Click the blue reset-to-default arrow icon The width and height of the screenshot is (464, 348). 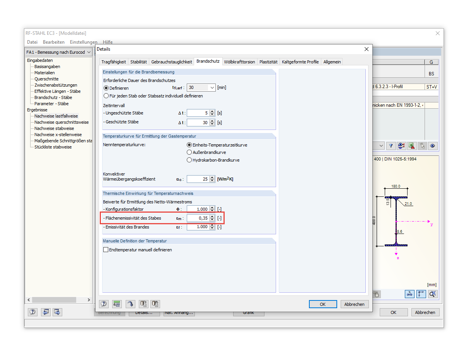130,304
